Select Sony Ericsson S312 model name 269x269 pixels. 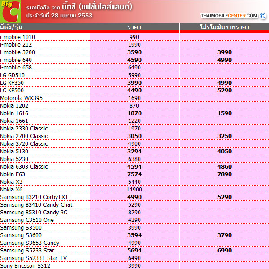point(25,266)
